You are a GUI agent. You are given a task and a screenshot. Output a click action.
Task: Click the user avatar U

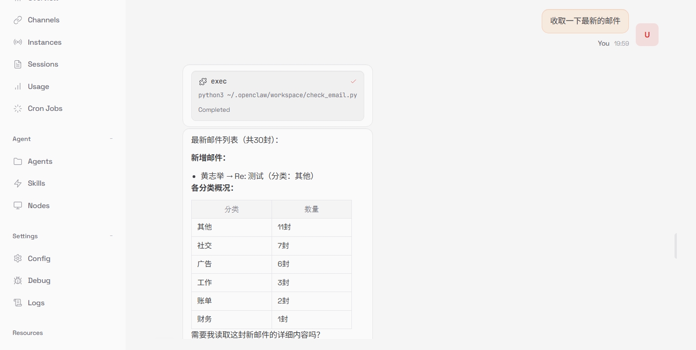pos(647,35)
